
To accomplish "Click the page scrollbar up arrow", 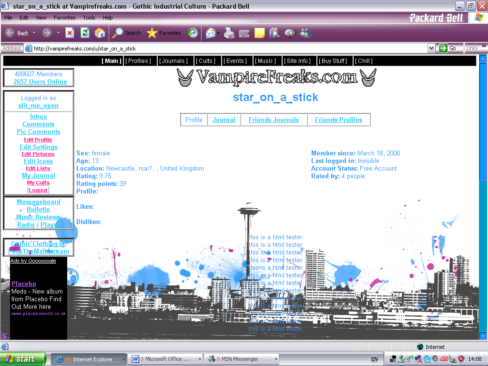I will coord(483,59).
